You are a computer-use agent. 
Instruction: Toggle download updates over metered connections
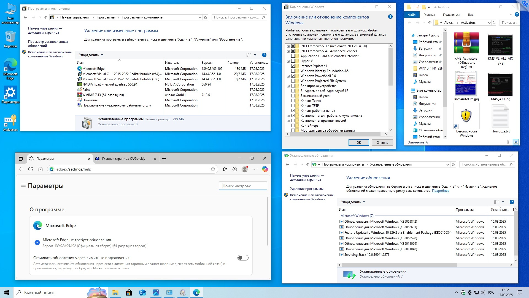point(243,258)
